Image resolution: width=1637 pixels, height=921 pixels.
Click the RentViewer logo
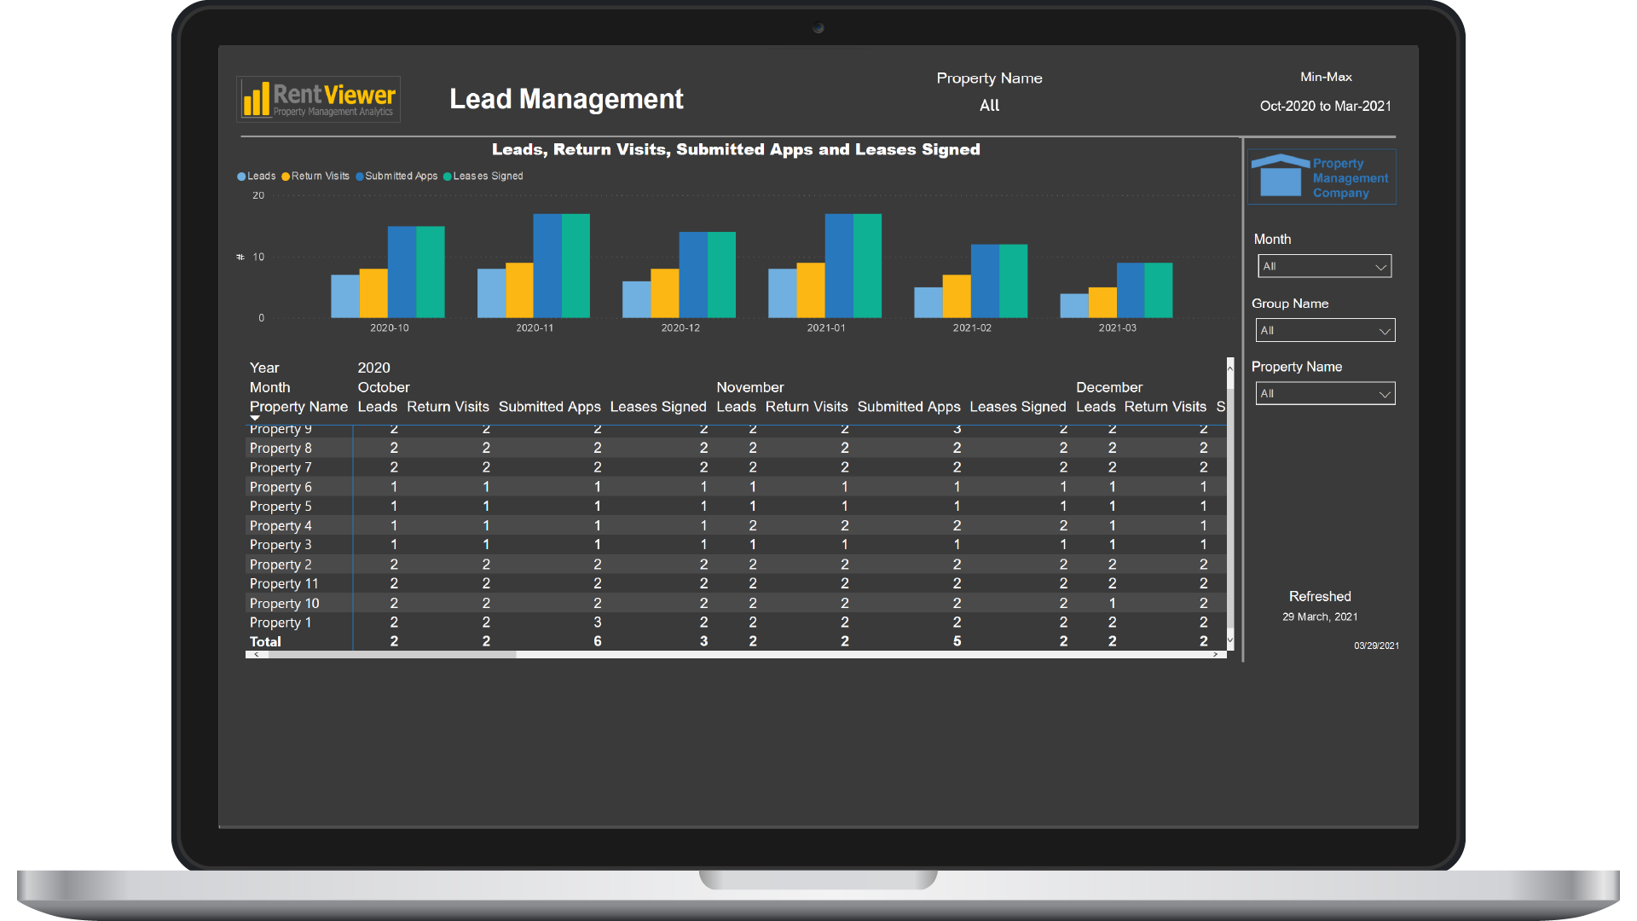click(318, 99)
